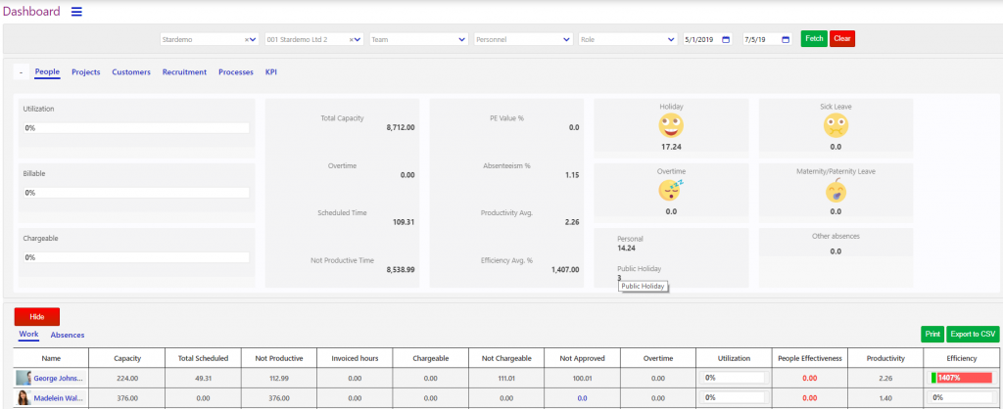Switch to the People tab
The height and width of the screenshot is (409, 1003).
[x=47, y=72]
